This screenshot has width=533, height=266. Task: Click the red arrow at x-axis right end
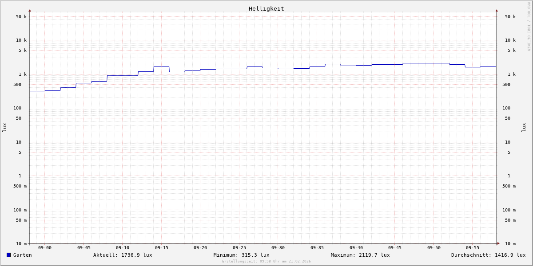498,243
